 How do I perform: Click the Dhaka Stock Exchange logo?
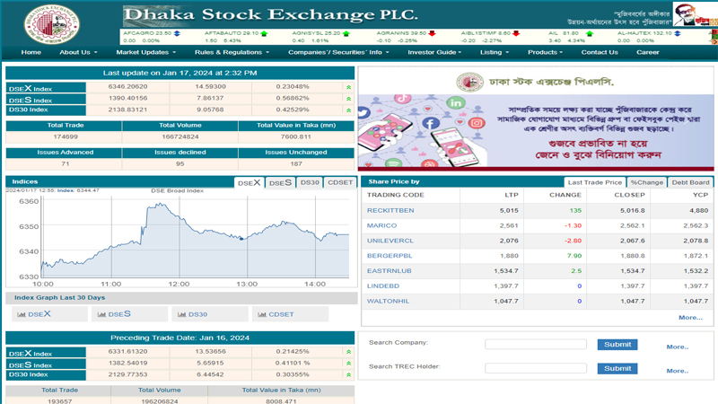52,25
